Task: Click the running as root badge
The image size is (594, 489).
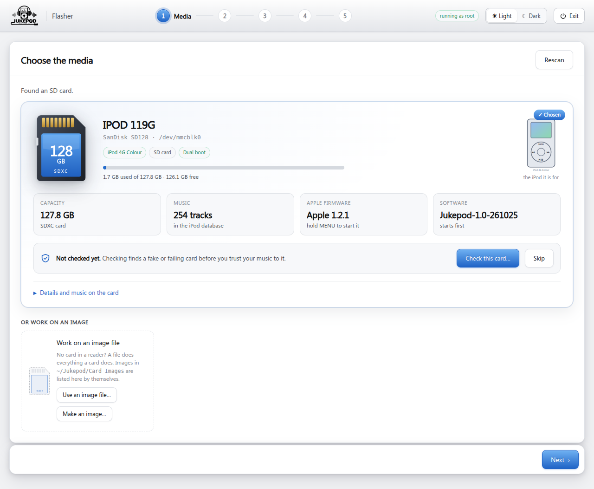Action: [x=457, y=16]
